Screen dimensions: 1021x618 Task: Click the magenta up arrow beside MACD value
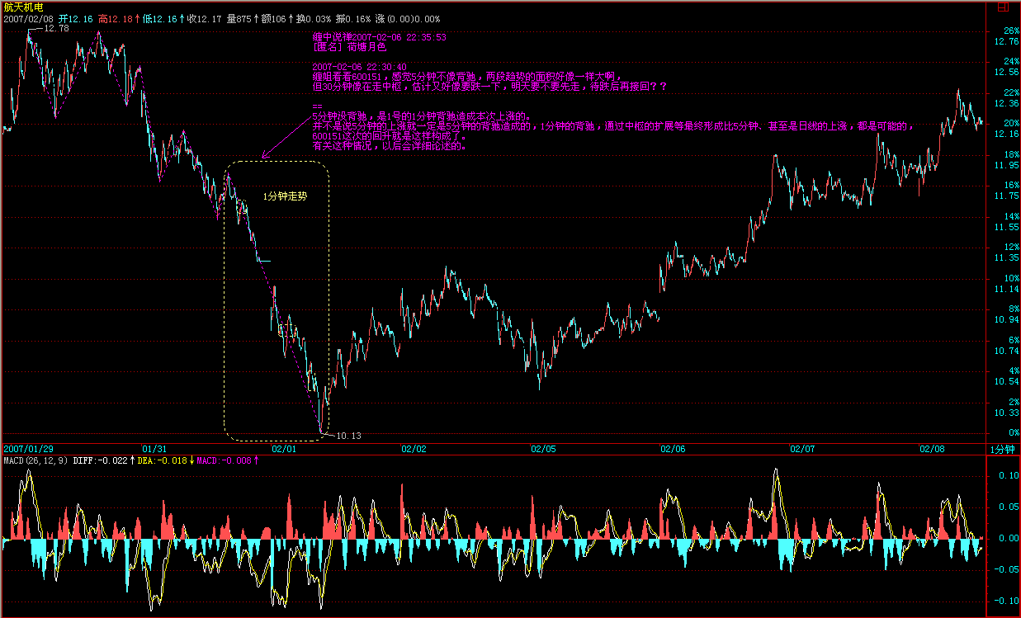point(256,460)
